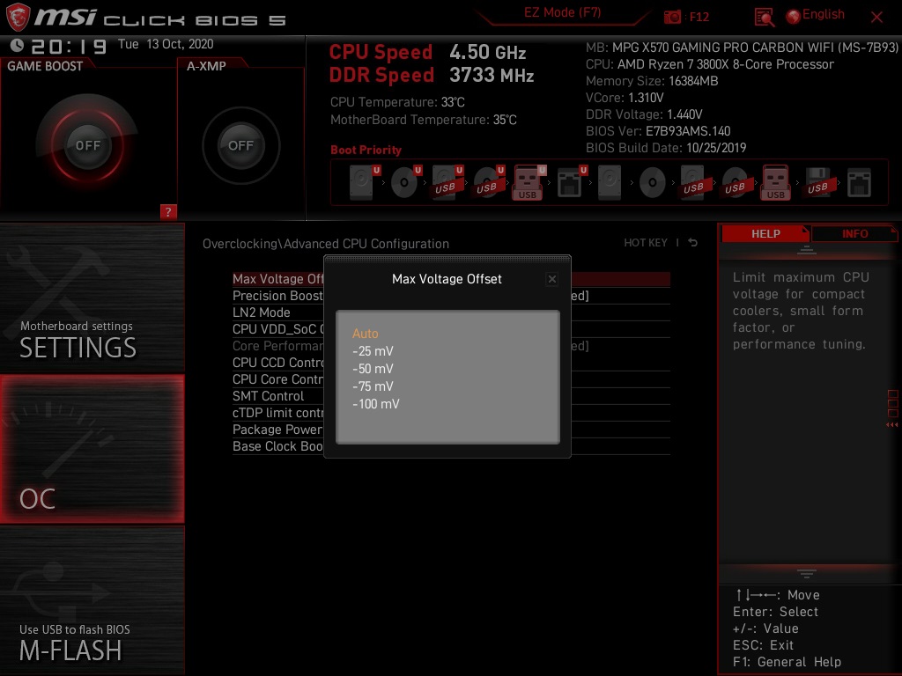Change the language with the globe icon
Image resolution: width=902 pixels, height=676 pixels.
pyautogui.click(x=794, y=17)
